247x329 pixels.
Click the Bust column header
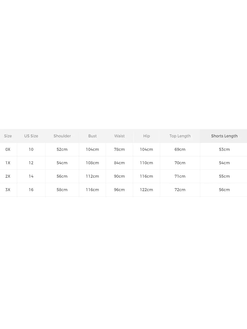point(92,136)
